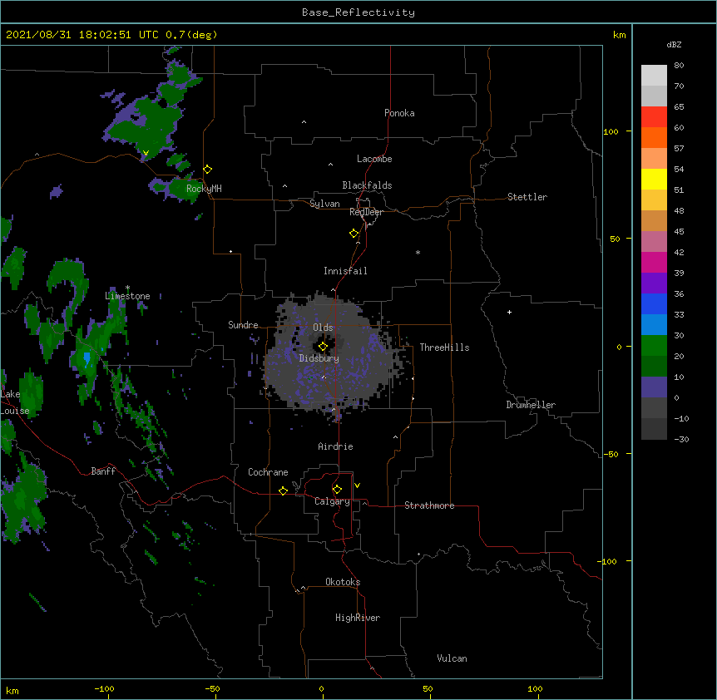Select the Sylvan label

[324, 204]
